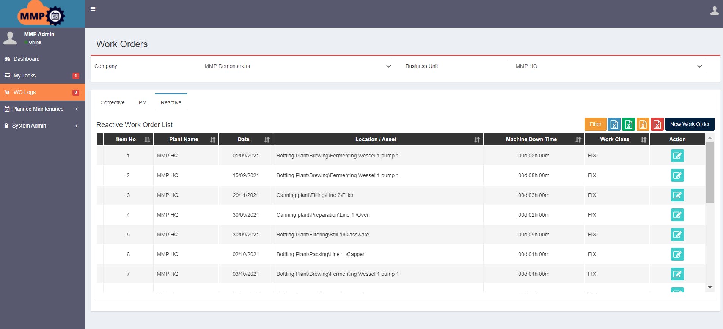This screenshot has width=723, height=329.
Task: Click the New Work Order button
Action: [x=690, y=124]
